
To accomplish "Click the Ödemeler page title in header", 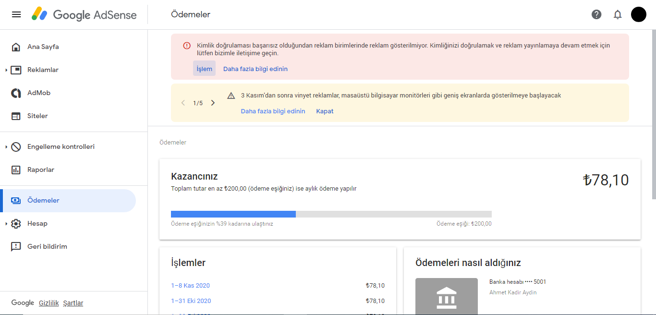I will (x=191, y=14).
